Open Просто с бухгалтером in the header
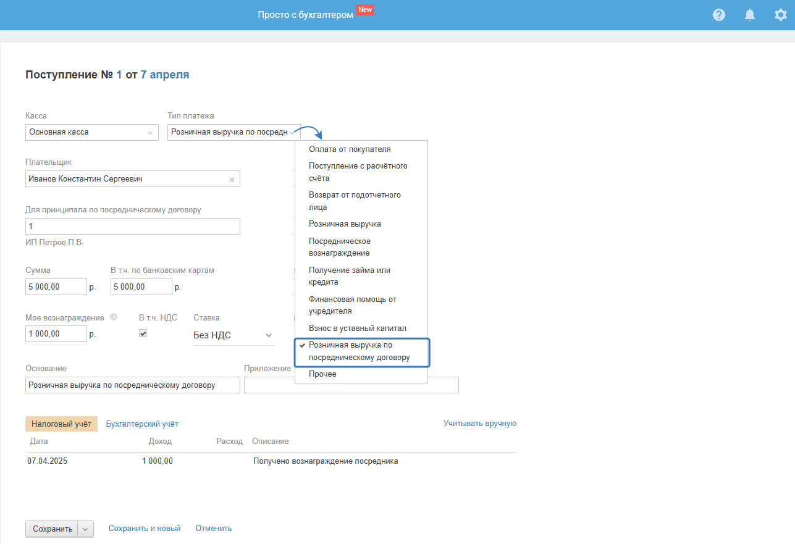The width and height of the screenshot is (795, 544). (x=306, y=15)
